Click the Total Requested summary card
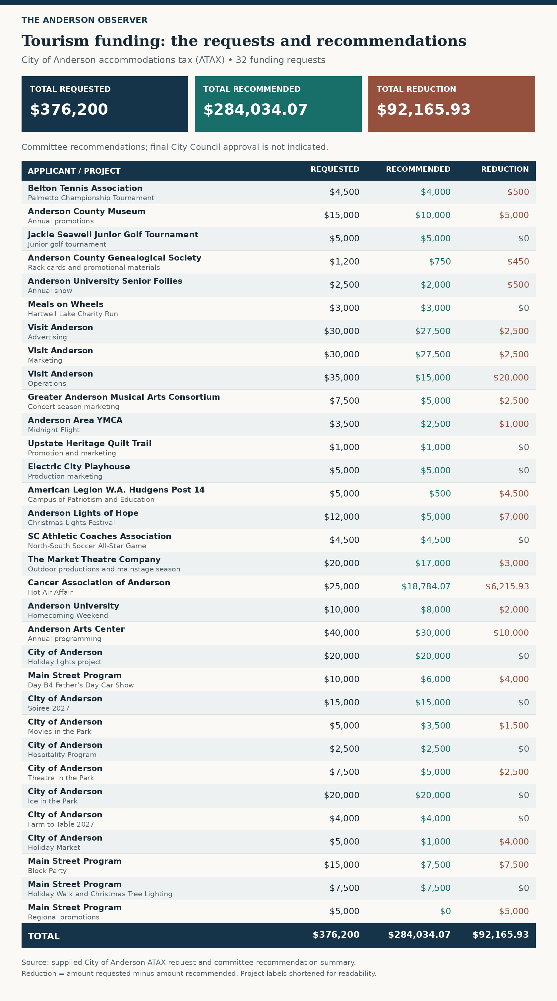This screenshot has width=557, height=1001. click(x=104, y=104)
